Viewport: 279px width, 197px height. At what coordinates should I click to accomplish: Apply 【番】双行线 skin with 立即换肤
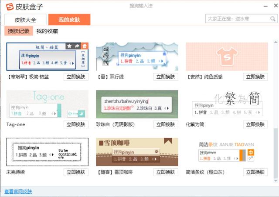coord(166,77)
